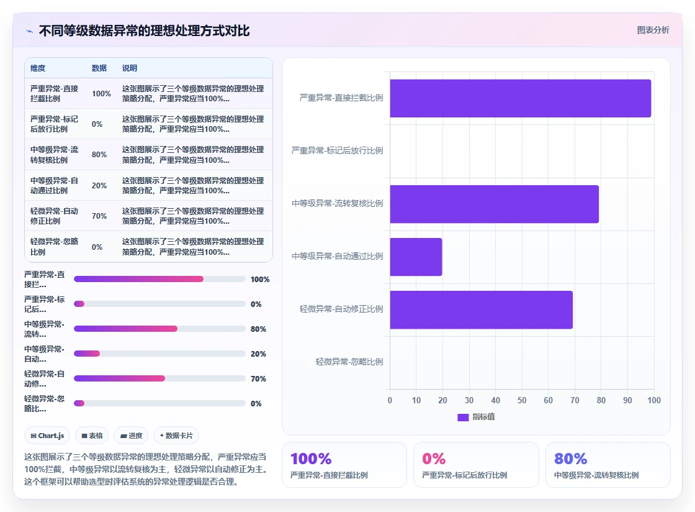The width and height of the screenshot is (695, 512).
Task: Select the 严重异常-标记后放行比例 table row name
Action: [54, 124]
